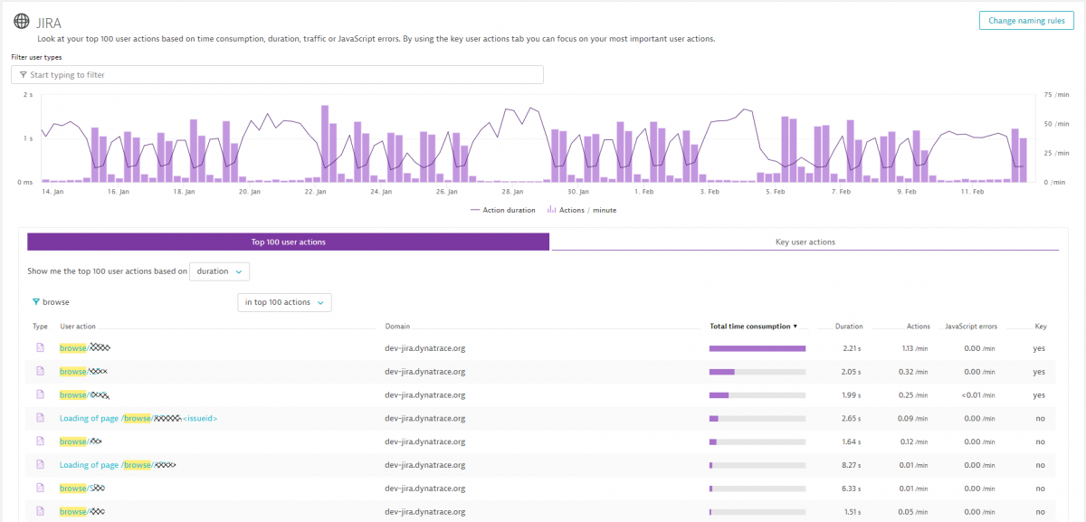Click the Type icon beside Loading of page /browse row

(x=40, y=418)
